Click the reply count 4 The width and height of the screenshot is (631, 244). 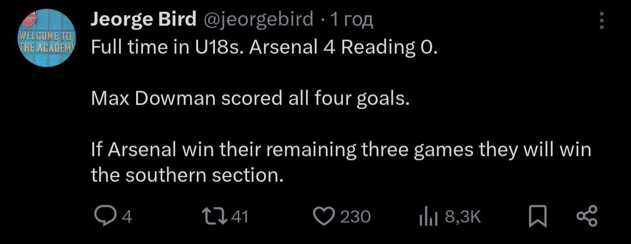[x=126, y=217]
